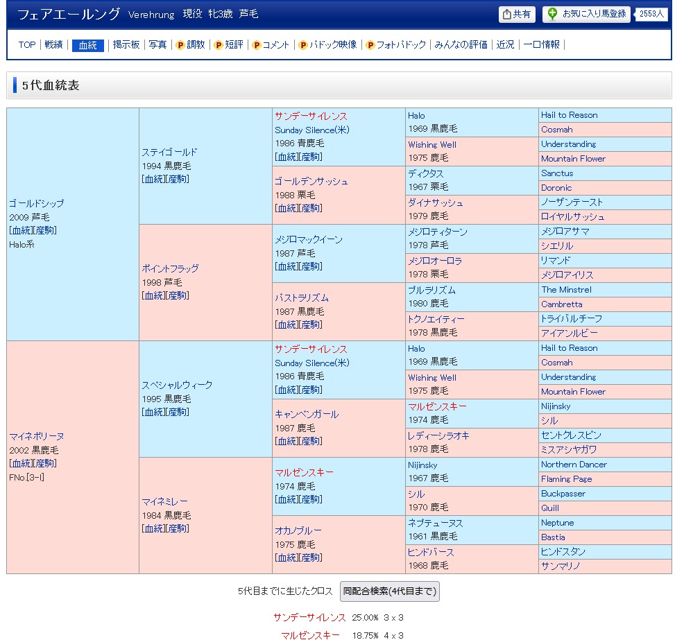Click キャンペンガール in the pedigree
Viewport: 684px width, 640px height.
pos(307,414)
